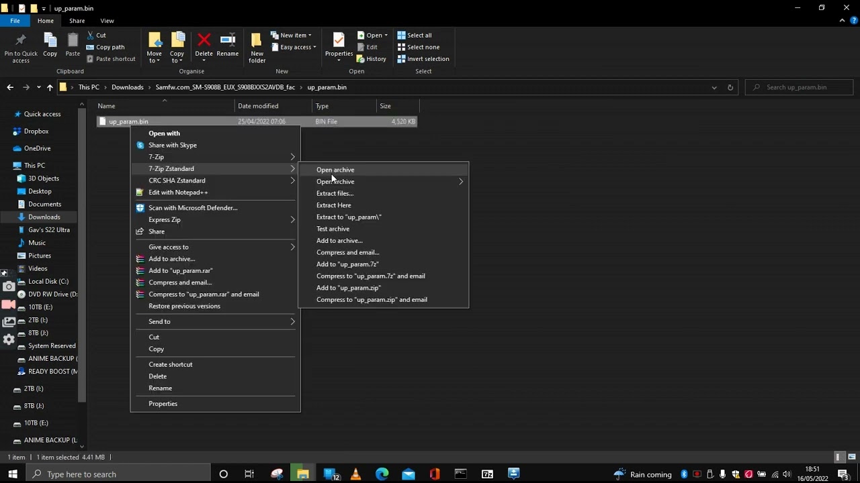Open VLC media player from taskbar

point(355,474)
